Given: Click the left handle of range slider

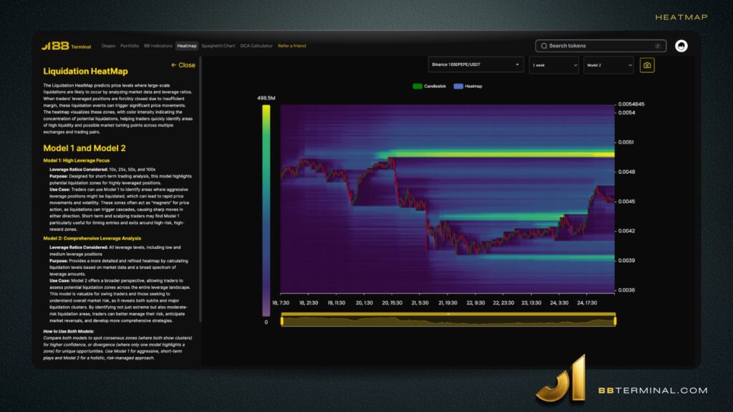Looking at the screenshot, I should coord(282,321).
